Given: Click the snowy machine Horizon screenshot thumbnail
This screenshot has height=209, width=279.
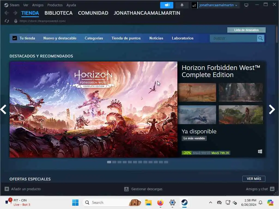Looking at the screenshot, I should (197, 115).
